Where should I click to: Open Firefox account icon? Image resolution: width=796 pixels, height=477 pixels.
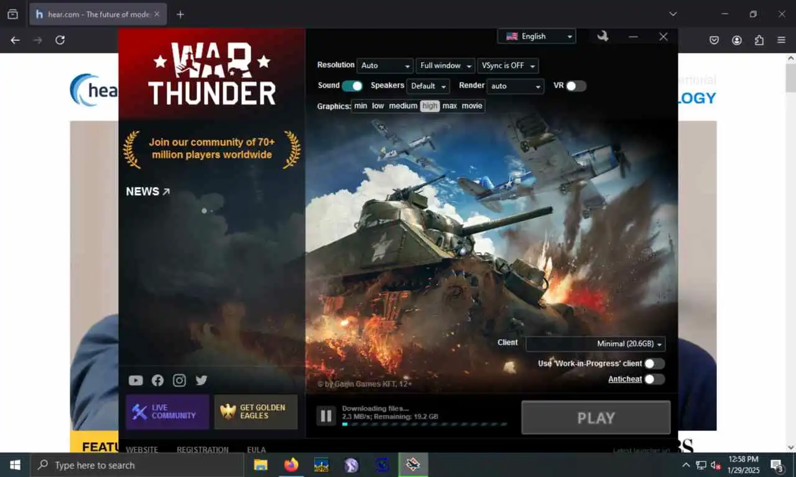(737, 40)
